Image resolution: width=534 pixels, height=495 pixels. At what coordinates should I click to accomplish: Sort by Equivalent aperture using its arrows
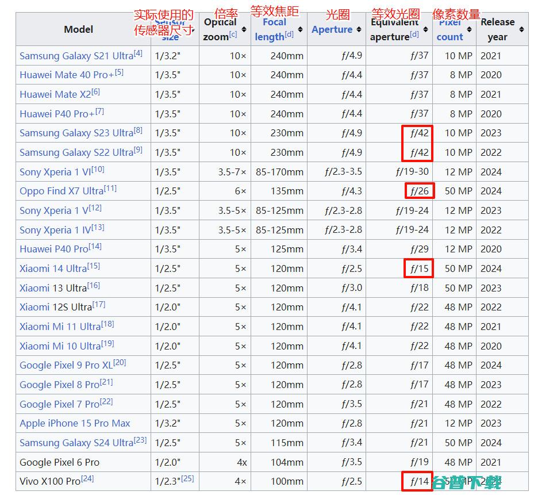pyautogui.click(x=426, y=30)
